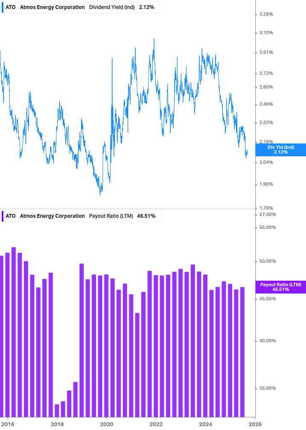The height and width of the screenshot is (430, 306).
Task: Click the 35.00% payout axis label
Action: tap(268, 388)
